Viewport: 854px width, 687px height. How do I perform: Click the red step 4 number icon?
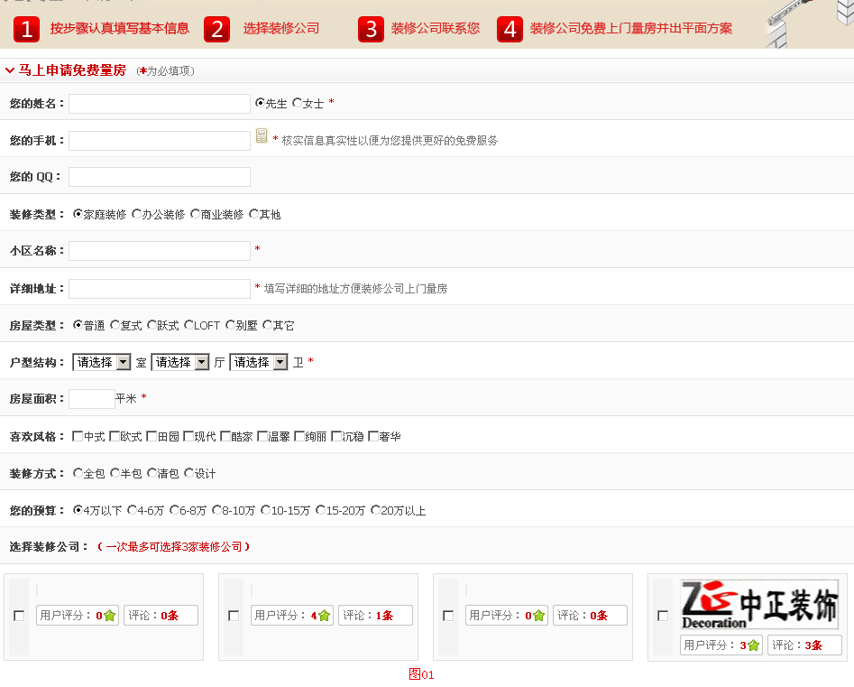510,29
